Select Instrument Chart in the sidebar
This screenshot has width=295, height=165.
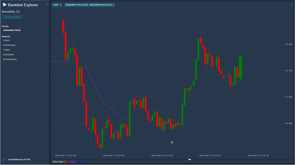click(x=12, y=30)
